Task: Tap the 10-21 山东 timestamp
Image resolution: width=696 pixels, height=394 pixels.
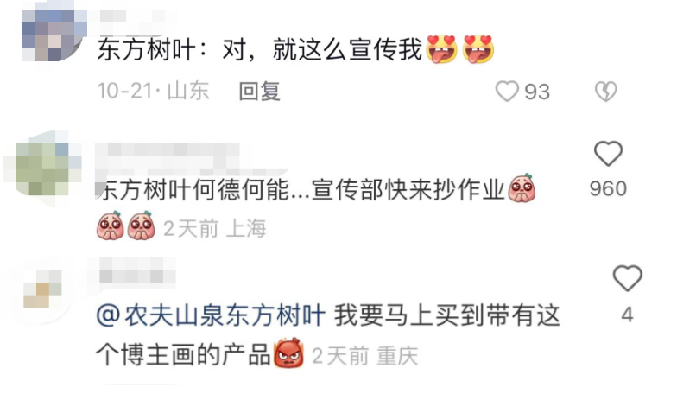Action: tap(153, 92)
